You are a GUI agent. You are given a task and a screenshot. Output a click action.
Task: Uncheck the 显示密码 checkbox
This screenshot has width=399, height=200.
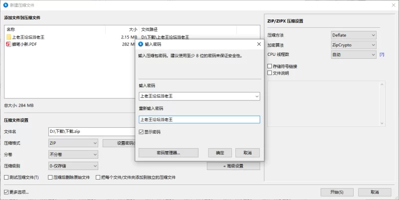(141, 132)
